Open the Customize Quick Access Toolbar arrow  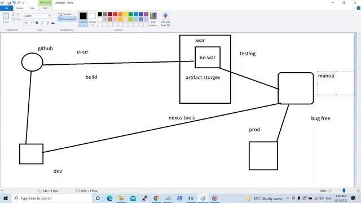[x=23, y=3]
